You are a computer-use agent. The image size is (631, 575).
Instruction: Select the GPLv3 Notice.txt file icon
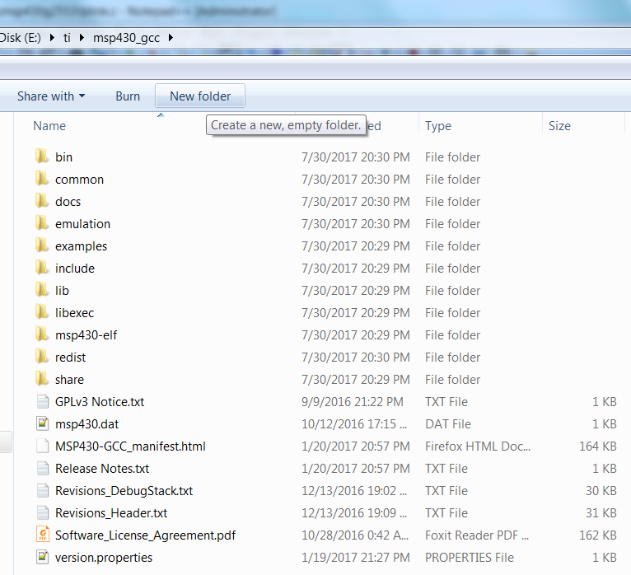tap(43, 401)
